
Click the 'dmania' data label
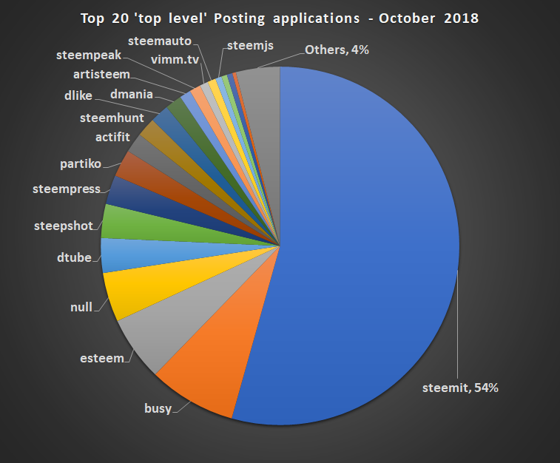coord(132,94)
